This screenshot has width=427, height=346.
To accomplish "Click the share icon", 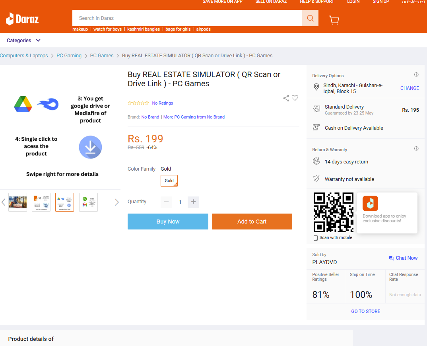I will 286,98.
